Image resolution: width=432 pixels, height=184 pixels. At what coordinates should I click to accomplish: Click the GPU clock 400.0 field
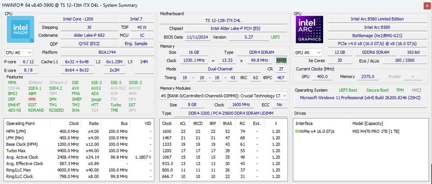(322, 77)
